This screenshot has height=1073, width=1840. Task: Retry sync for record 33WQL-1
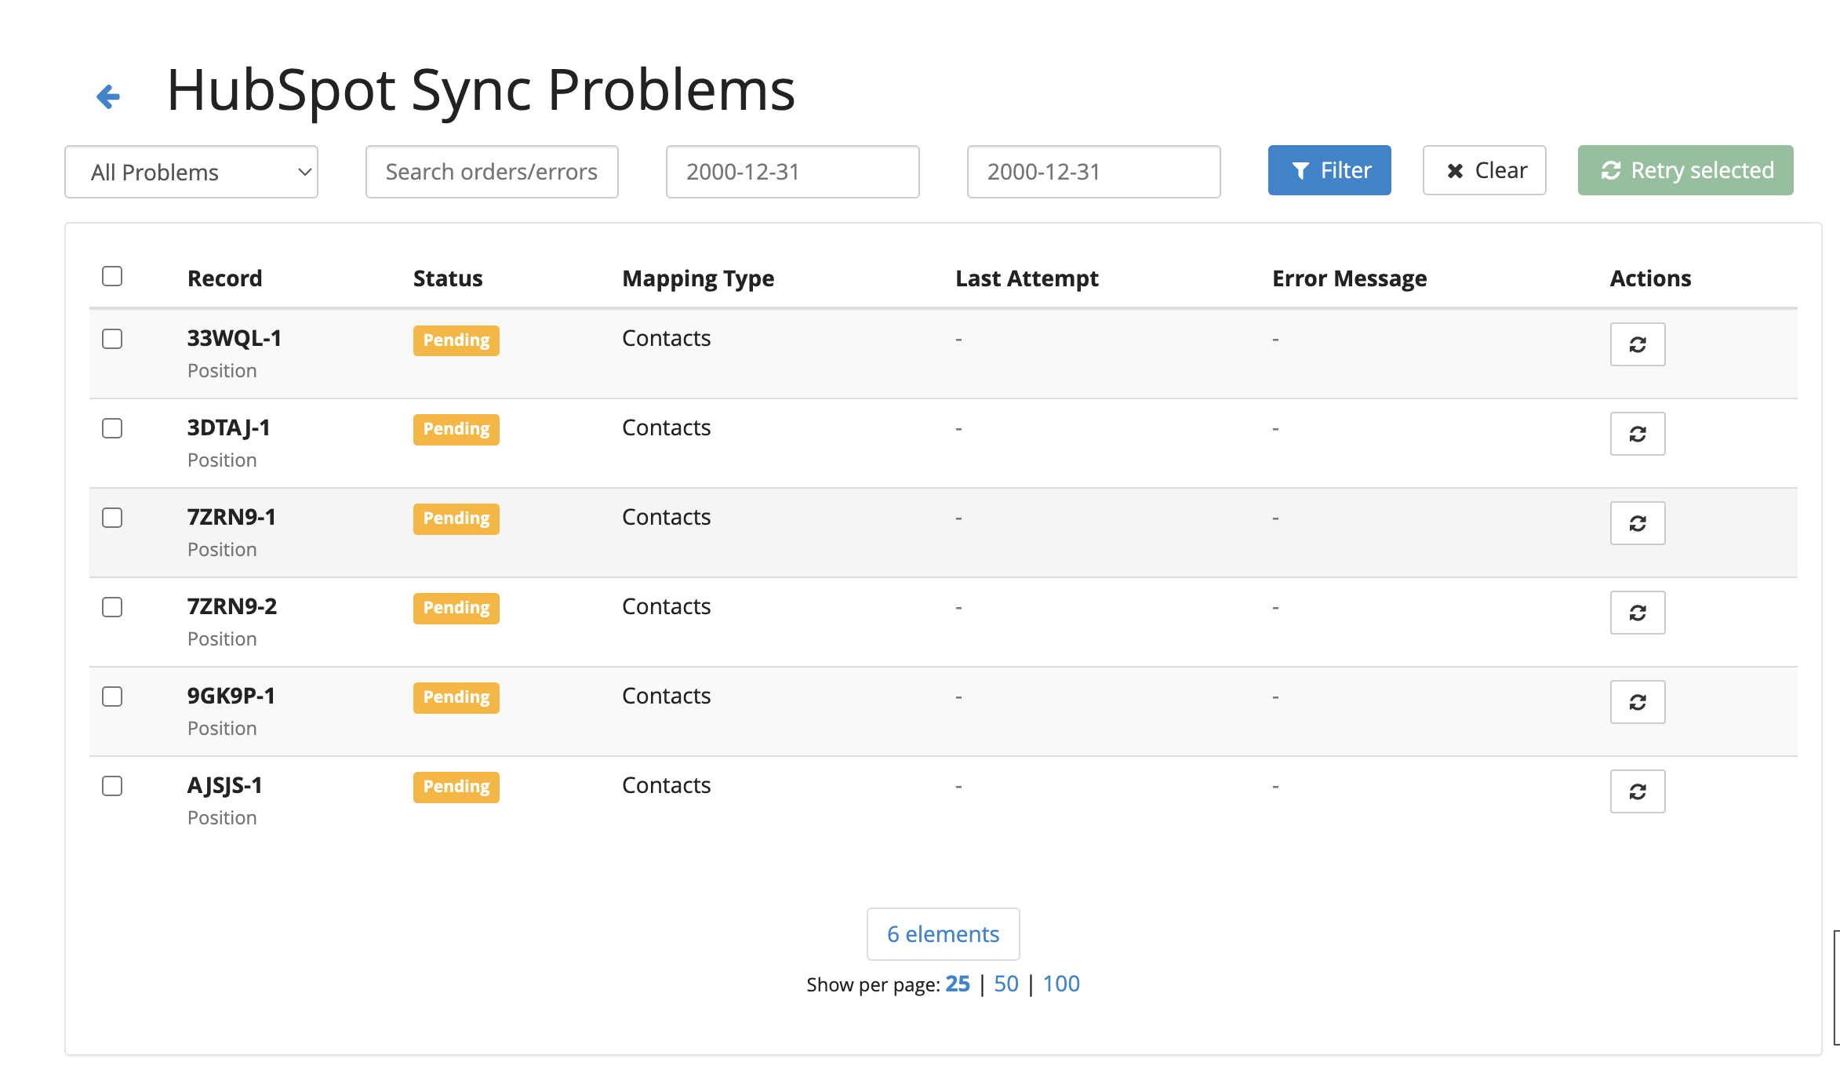1638,344
